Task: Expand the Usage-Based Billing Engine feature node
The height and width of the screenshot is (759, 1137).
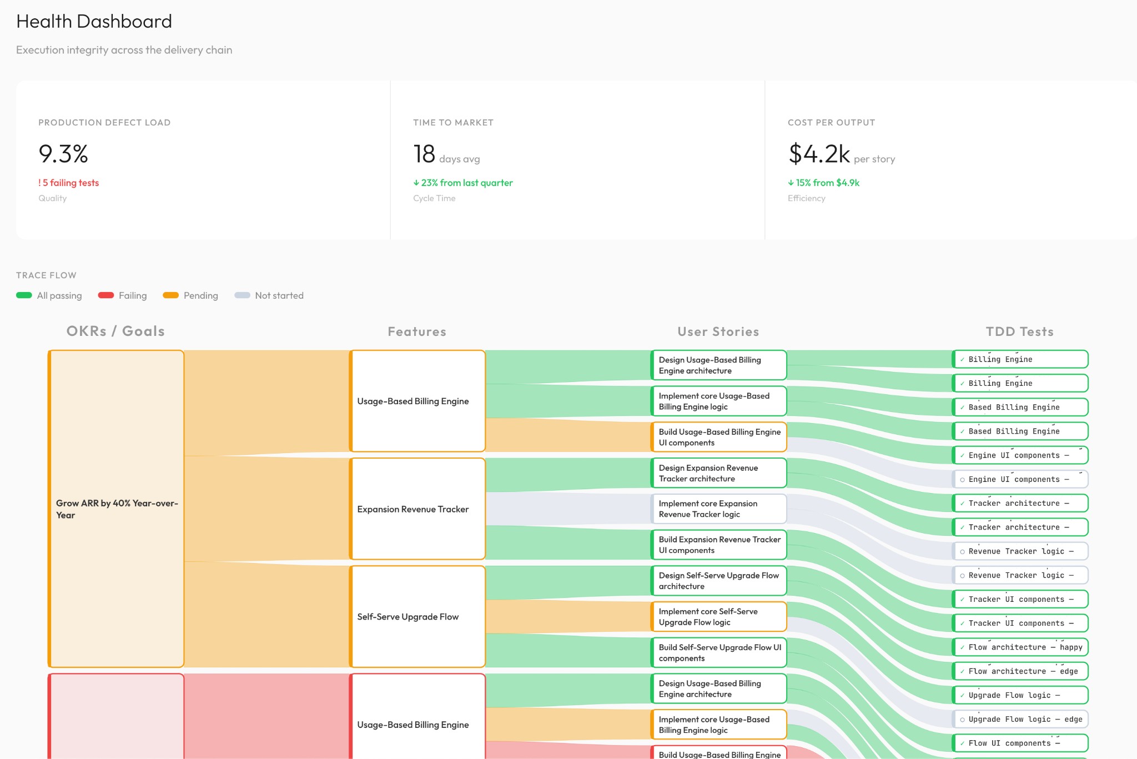Action: tap(417, 400)
